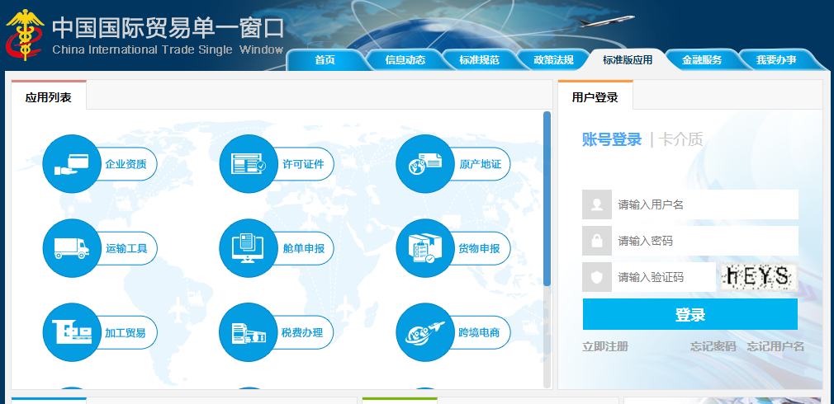Select the 用户登录 panel tab
This screenshot has width=834, height=404.
tap(595, 96)
